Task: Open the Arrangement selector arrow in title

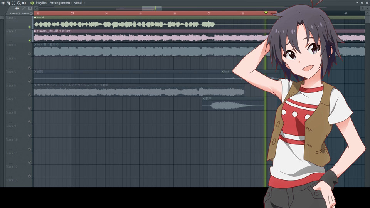Action: point(72,3)
